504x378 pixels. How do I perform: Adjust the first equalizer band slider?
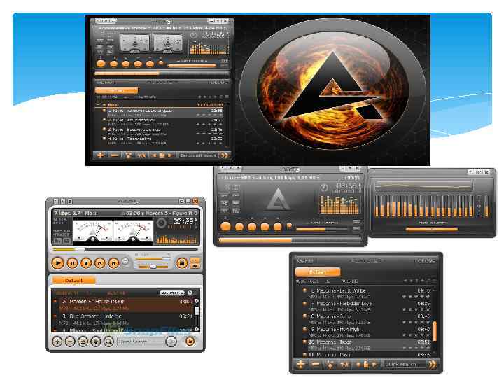coord(377,206)
